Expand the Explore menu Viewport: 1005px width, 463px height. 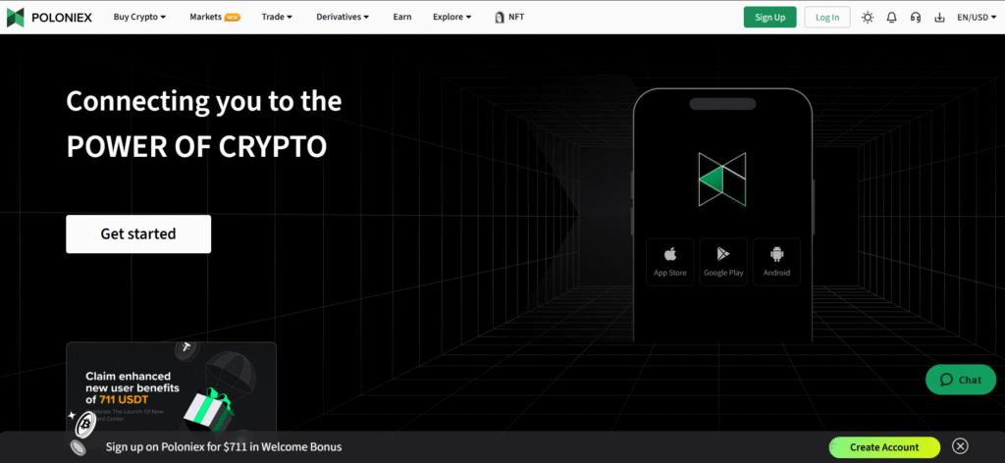coord(451,18)
